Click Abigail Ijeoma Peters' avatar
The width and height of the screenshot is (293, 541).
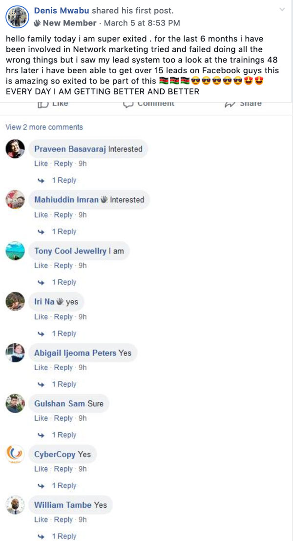pos(15,353)
